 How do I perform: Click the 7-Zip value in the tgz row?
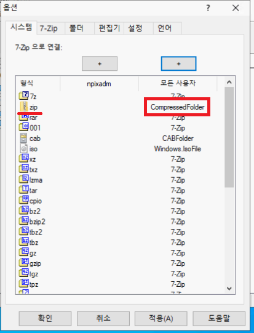point(178,273)
